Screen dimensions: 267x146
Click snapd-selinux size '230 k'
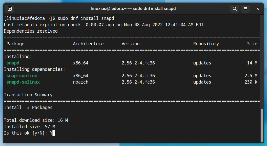(x=251, y=82)
